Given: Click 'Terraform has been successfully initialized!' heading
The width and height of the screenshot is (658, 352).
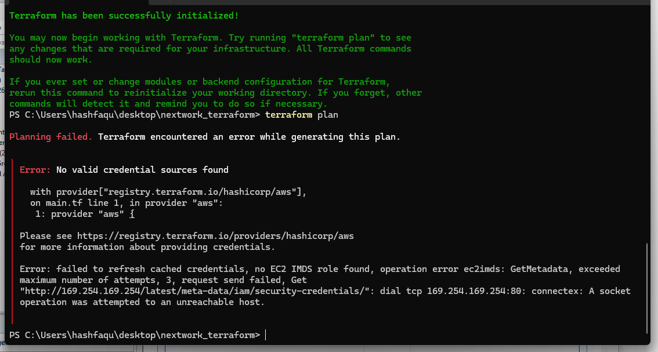Looking at the screenshot, I should coord(124,16).
